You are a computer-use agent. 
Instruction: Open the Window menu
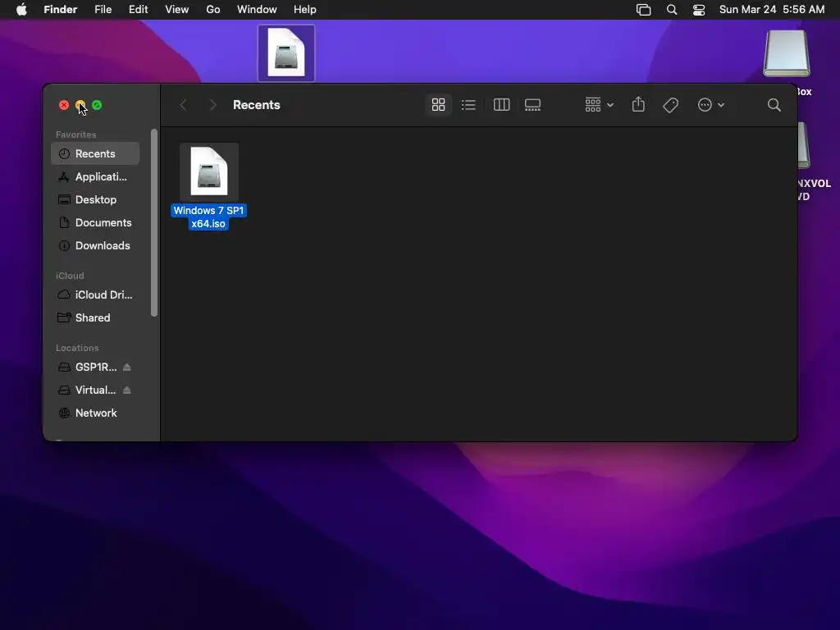[257, 10]
